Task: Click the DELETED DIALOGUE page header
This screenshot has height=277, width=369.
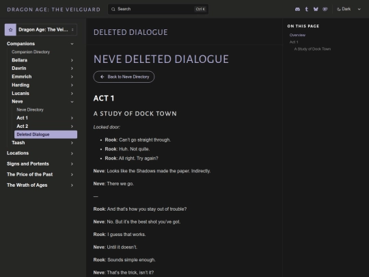Action: tap(131, 32)
